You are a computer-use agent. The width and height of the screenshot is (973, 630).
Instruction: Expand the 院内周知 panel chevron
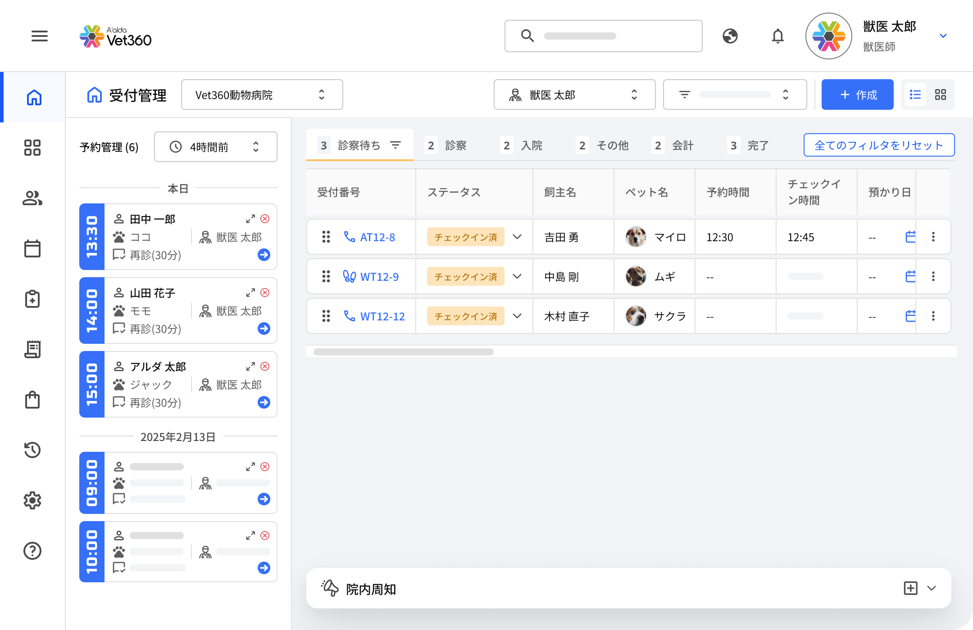[x=932, y=588]
